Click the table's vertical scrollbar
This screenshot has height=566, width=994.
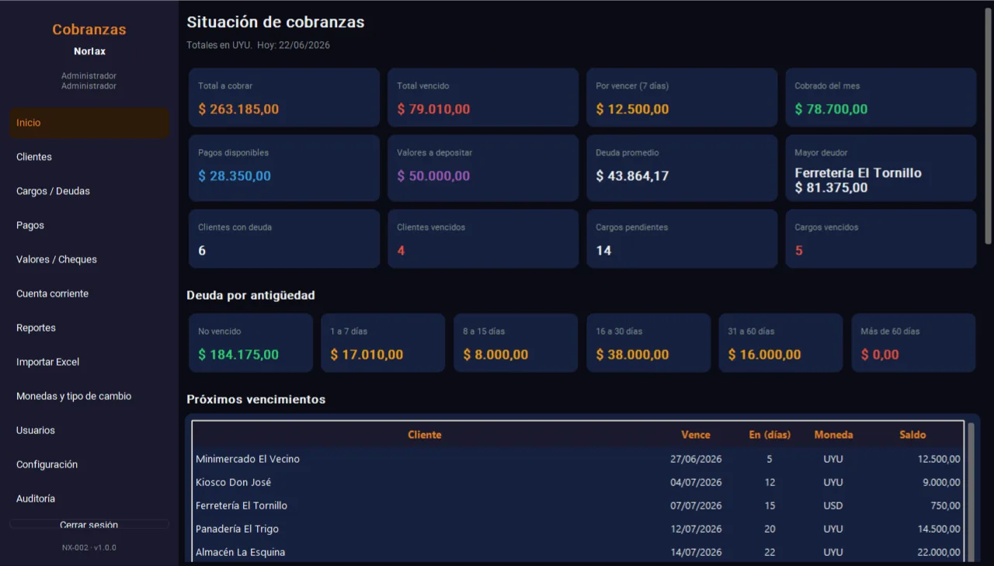(971, 492)
